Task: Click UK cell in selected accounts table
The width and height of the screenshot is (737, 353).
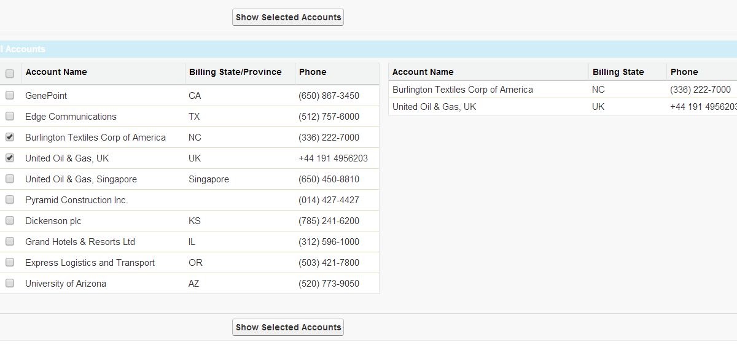Action: click(598, 107)
